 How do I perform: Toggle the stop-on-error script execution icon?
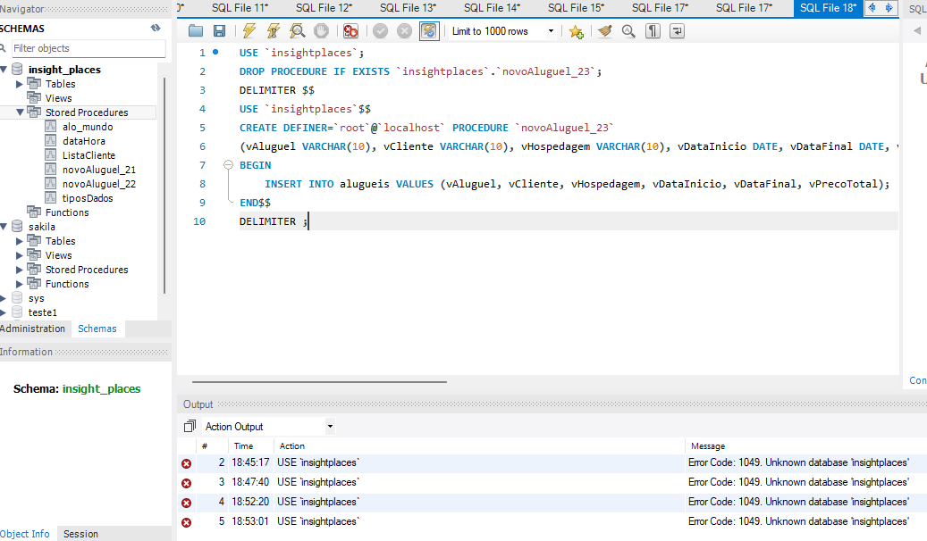click(350, 31)
